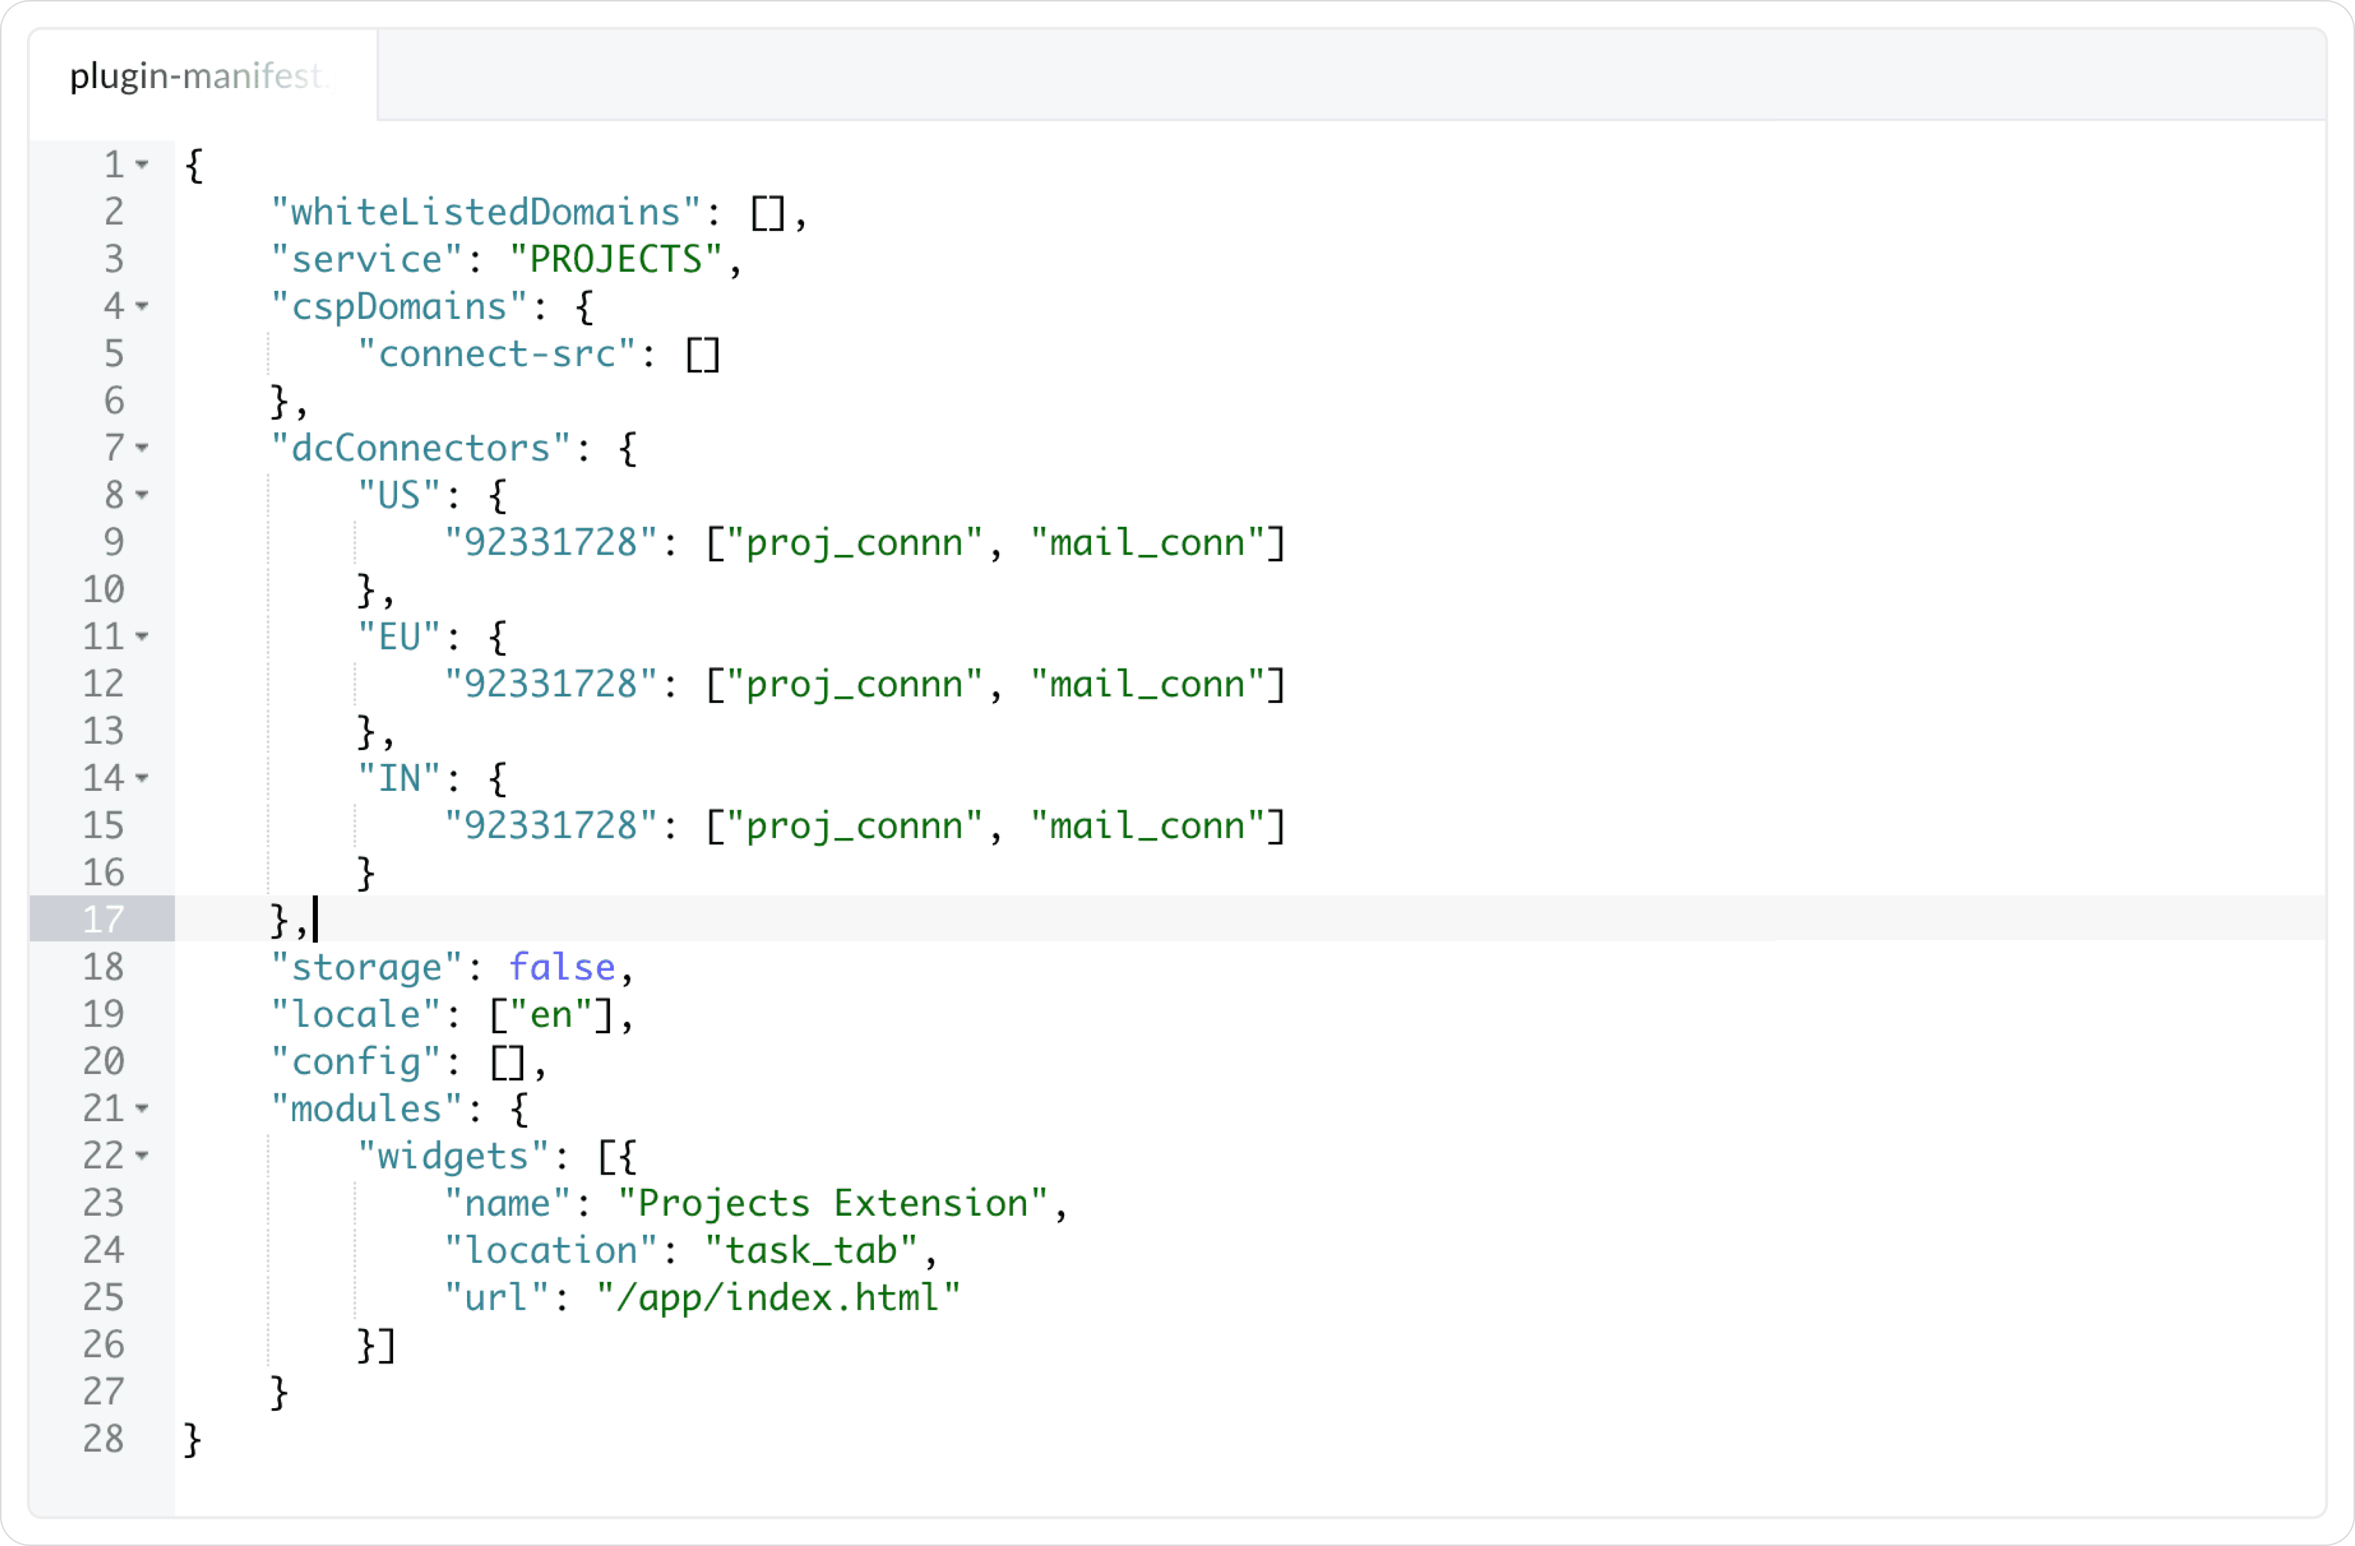This screenshot has height=1546, width=2355.
Task: Click the "en" locale string
Action: click(551, 1015)
